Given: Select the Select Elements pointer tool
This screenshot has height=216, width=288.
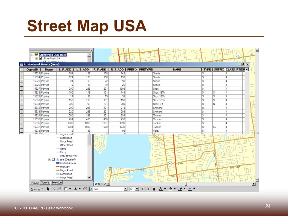Looking at the screenshot, I should point(48,189).
